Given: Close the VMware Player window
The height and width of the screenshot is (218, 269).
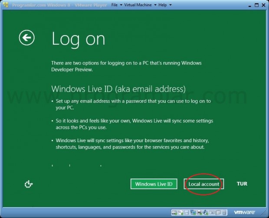Looking at the screenshot, I should 263,5.
